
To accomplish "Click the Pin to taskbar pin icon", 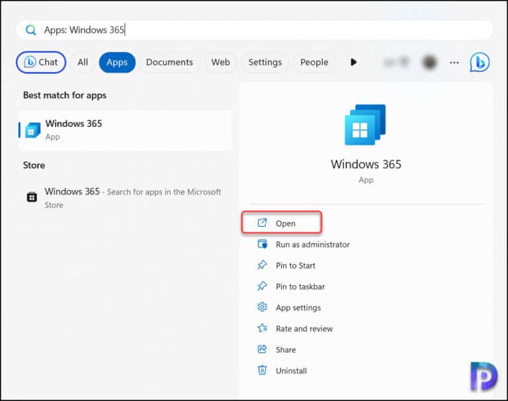I will coord(262,286).
